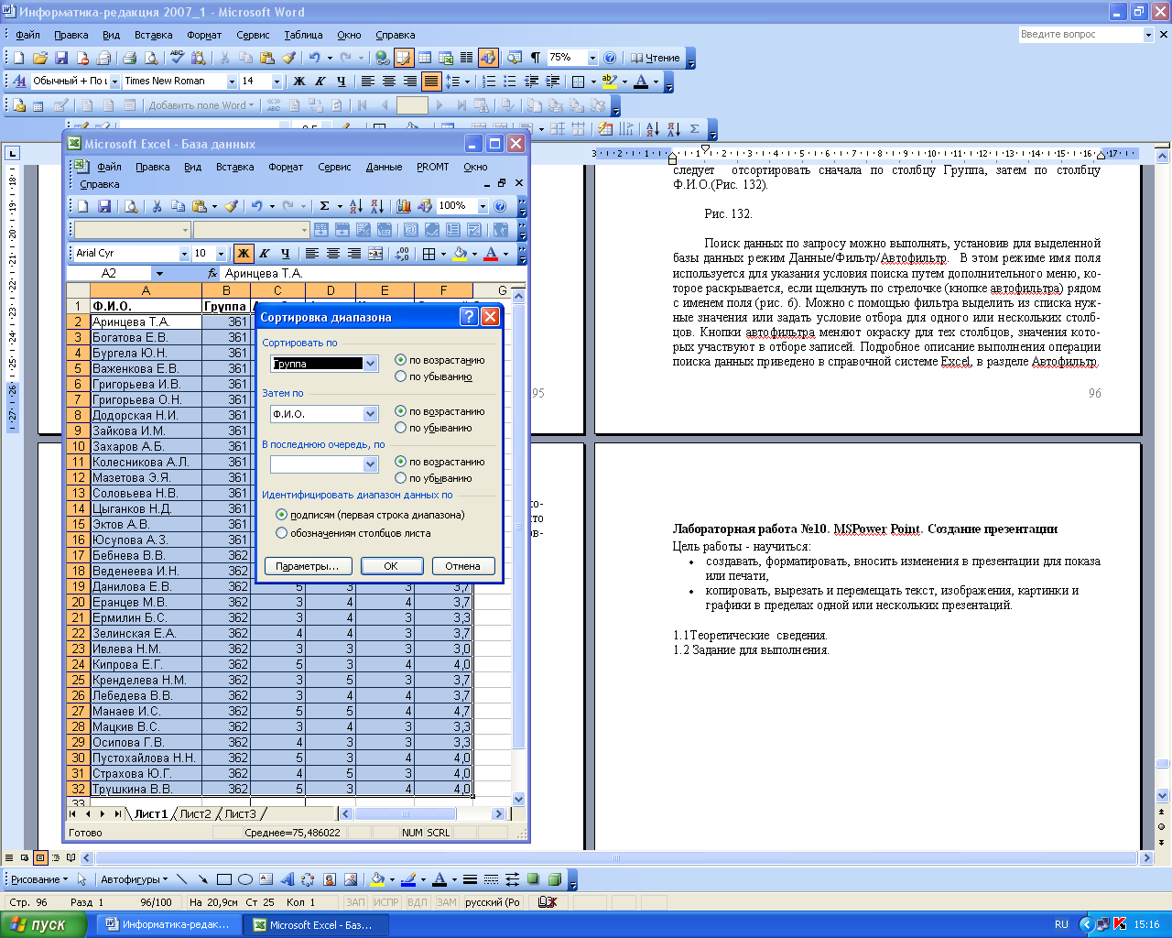1172x938 pixels.
Task: Click Excel Format Painter brush icon
Action: click(231, 206)
